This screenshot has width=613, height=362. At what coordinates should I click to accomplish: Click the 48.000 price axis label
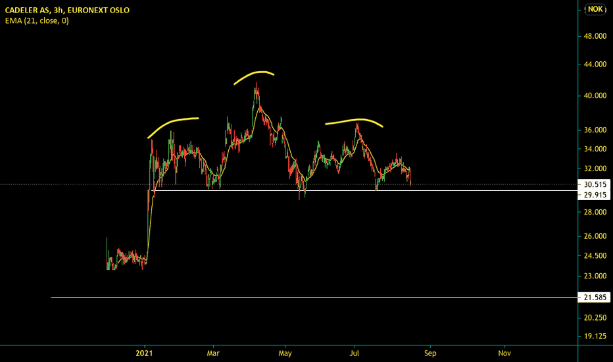[595, 36]
